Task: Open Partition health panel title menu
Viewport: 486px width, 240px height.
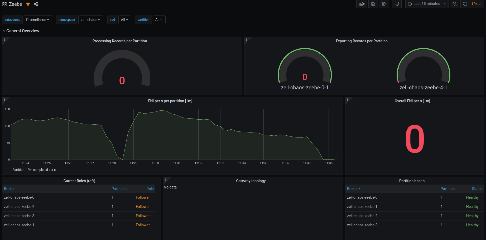Action: (x=412, y=181)
